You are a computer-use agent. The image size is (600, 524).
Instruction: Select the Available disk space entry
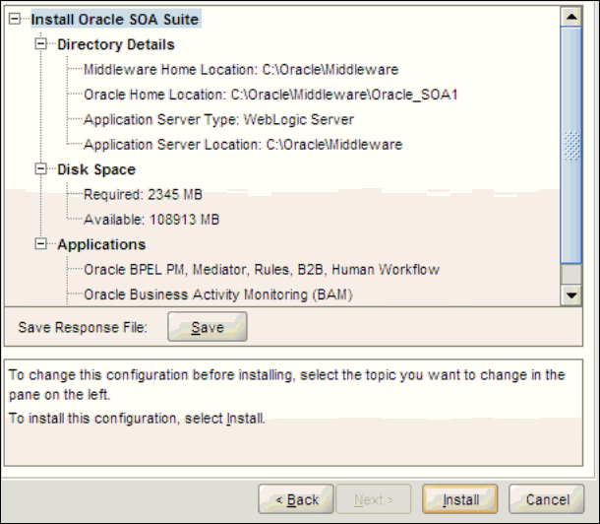pyautogui.click(x=150, y=219)
